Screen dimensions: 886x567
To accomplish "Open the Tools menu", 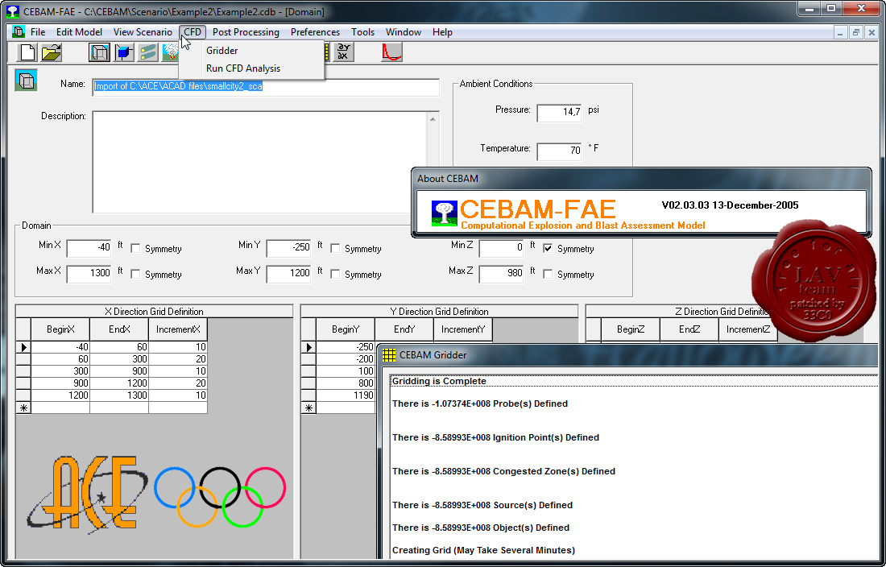I will point(362,32).
